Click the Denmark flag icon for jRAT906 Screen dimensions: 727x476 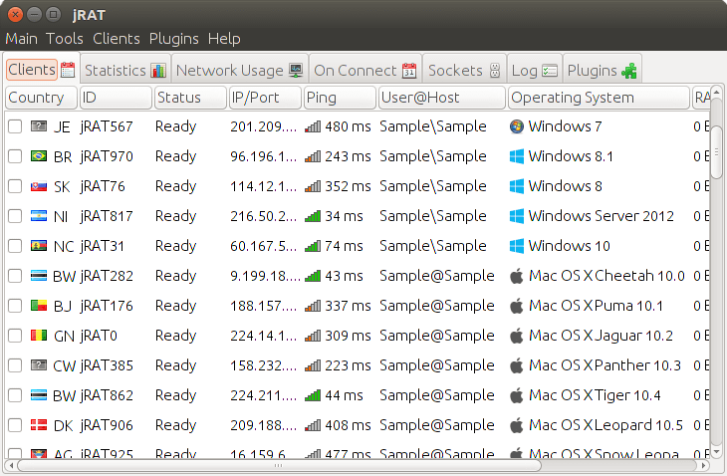pyautogui.click(x=39, y=425)
